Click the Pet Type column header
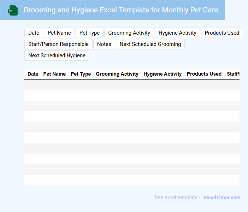This screenshot has height=212, width=248. point(81,74)
